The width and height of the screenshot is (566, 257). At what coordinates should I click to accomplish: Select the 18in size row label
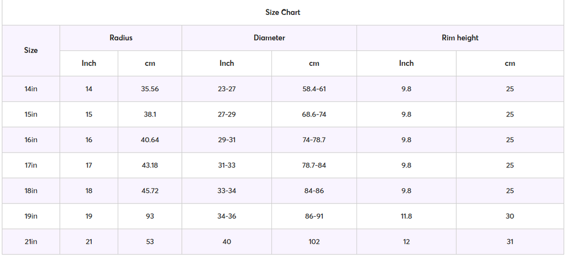(31, 191)
